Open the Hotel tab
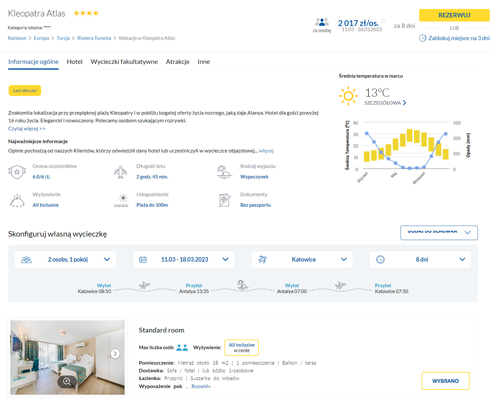493x406 pixels. click(75, 62)
